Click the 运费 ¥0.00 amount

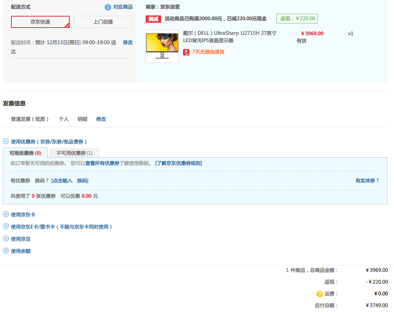[381, 294]
